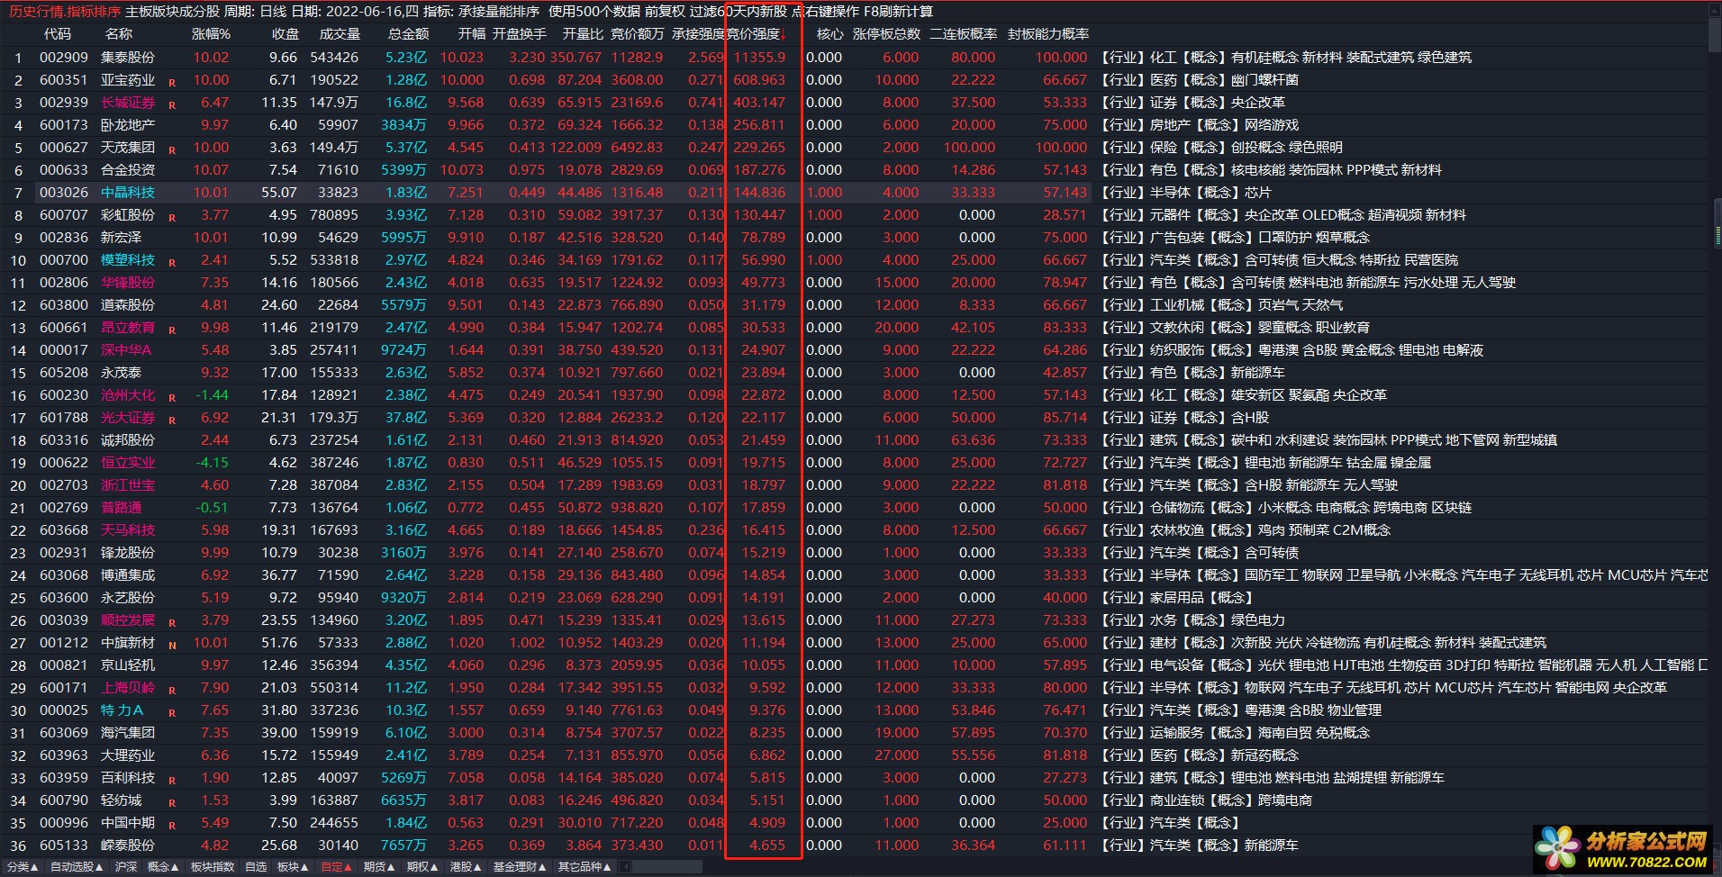
Task: Click the R margin marker beside 亚宝药业
Action: (172, 83)
